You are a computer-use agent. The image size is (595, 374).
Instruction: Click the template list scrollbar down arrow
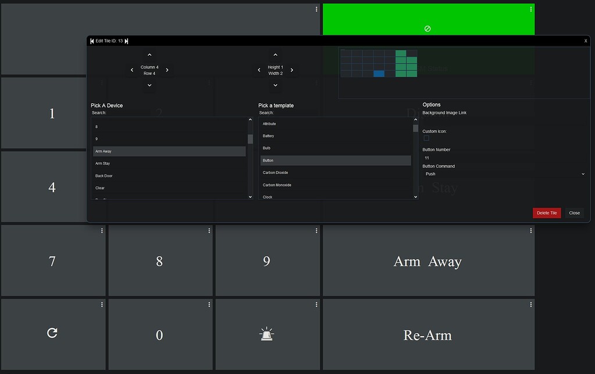415,197
